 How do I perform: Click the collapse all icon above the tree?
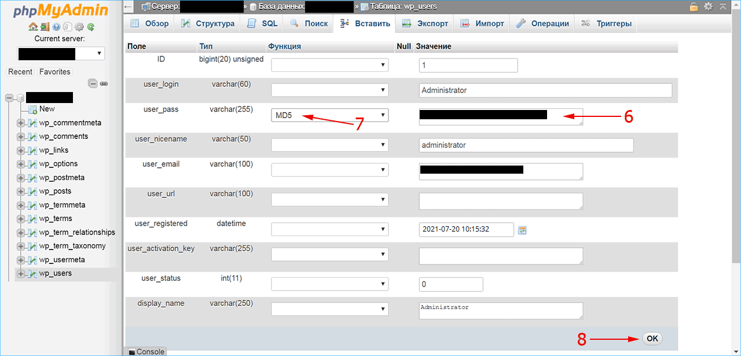point(93,83)
